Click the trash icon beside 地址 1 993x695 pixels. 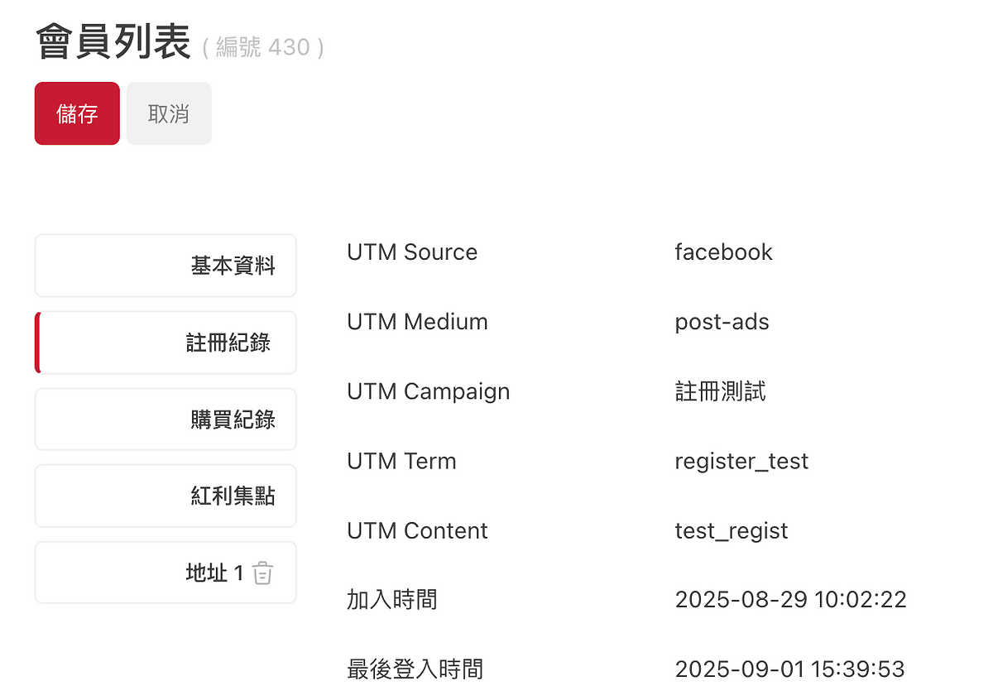click(x=262, y=573)
